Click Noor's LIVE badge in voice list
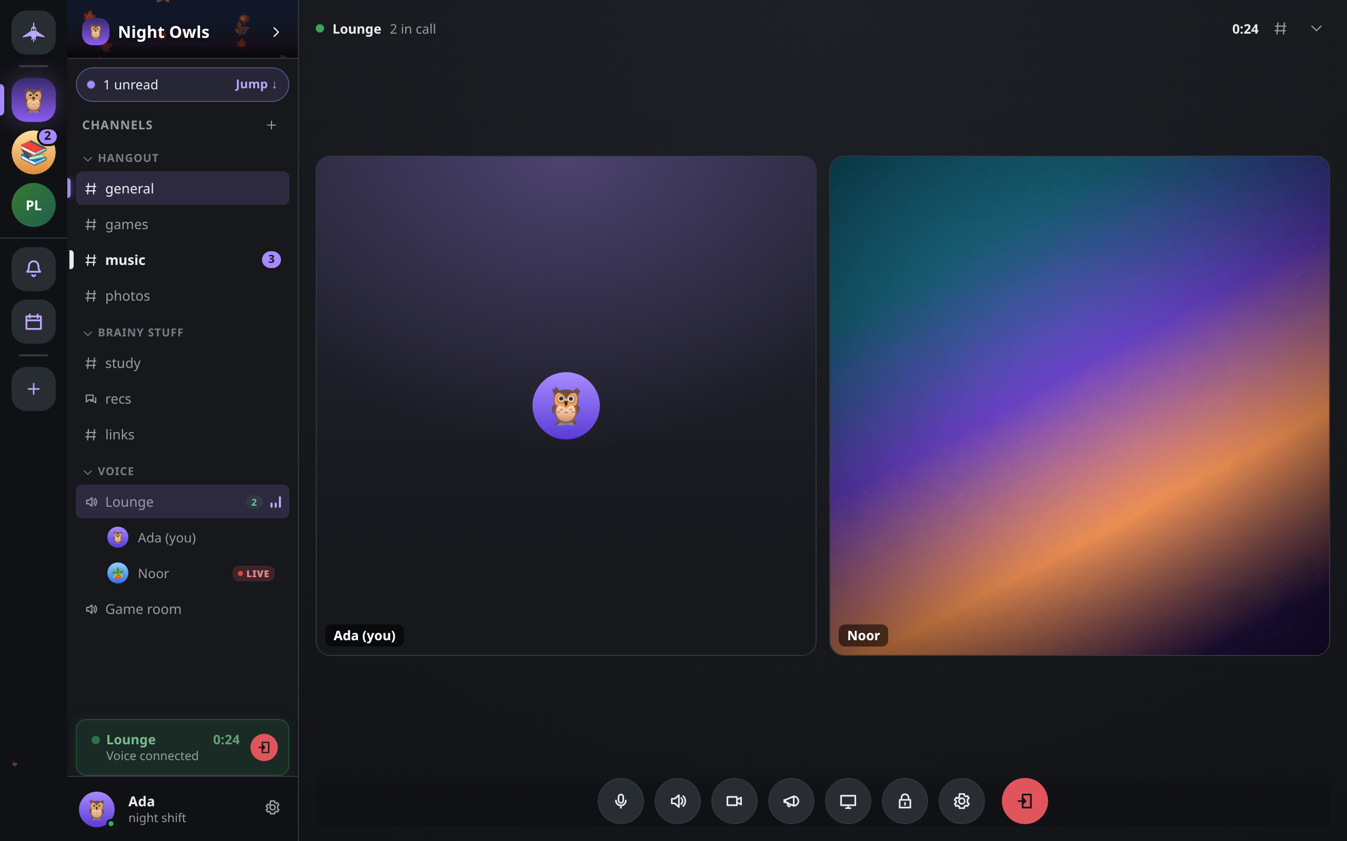Viewport: 1347px width, 841px height. click(x=253, y=573)
